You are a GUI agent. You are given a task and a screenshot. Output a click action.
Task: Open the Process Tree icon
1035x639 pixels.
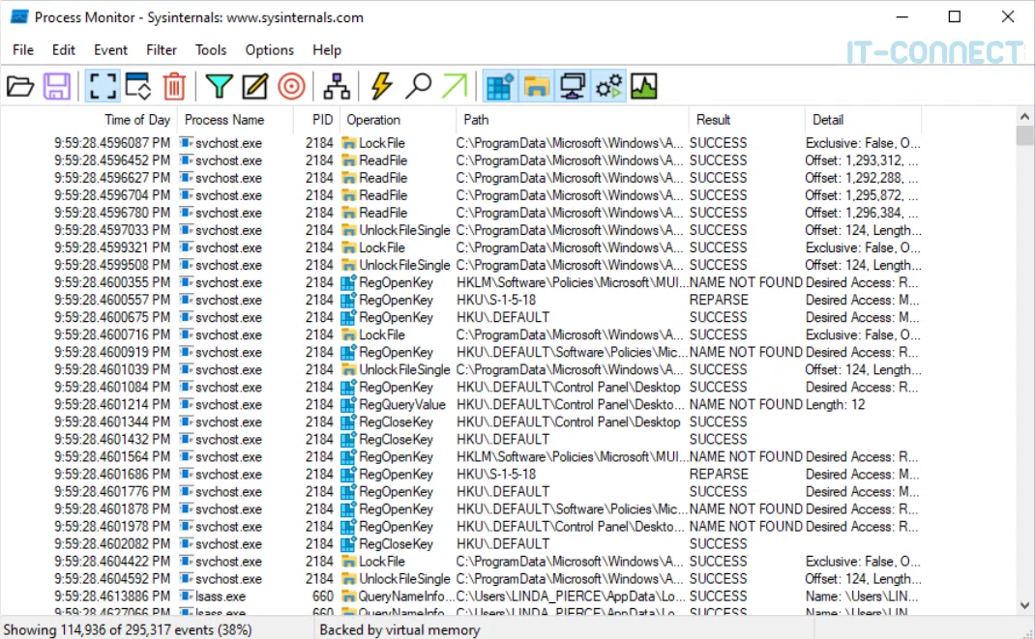(337, 87)
